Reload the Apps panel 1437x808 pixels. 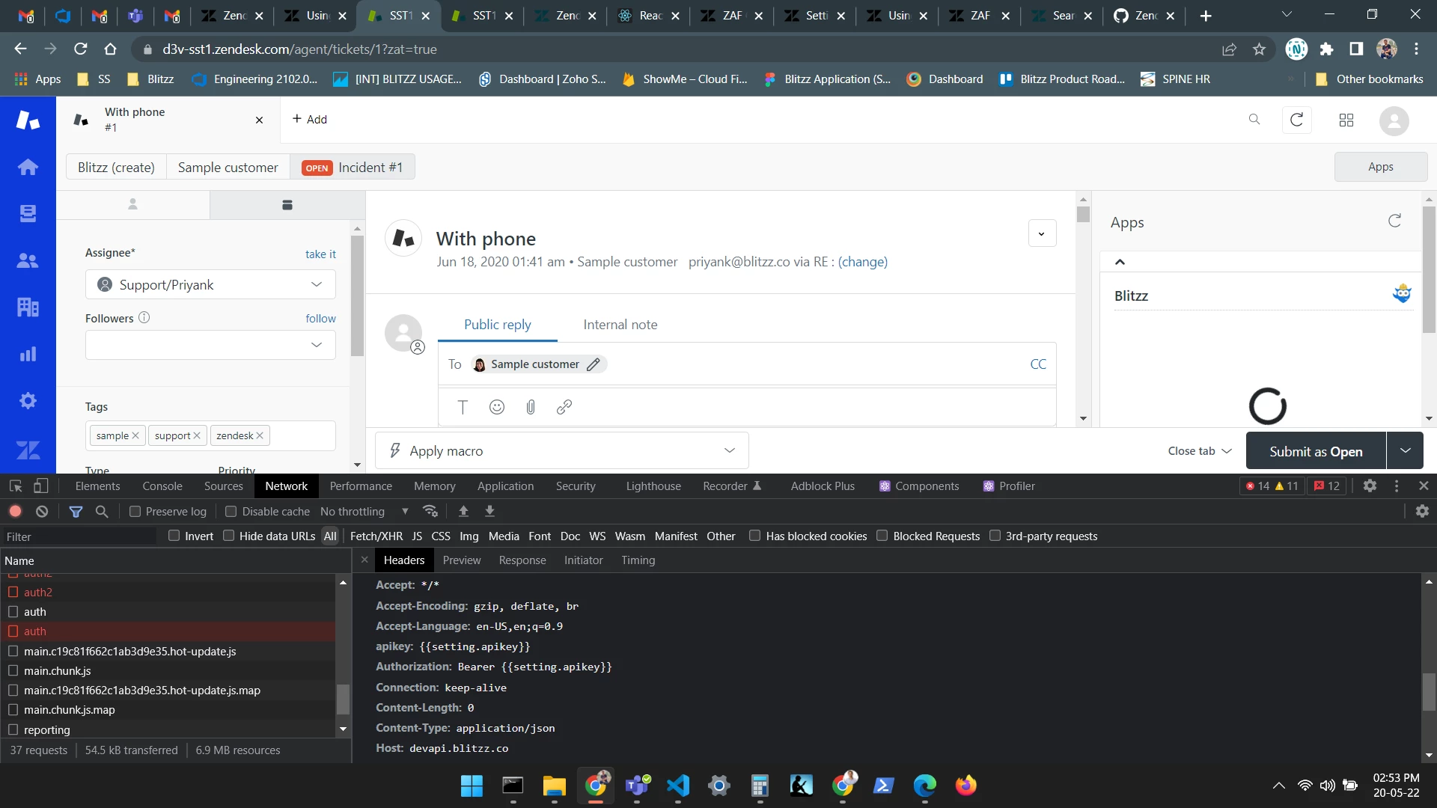tap(1394, 221)
